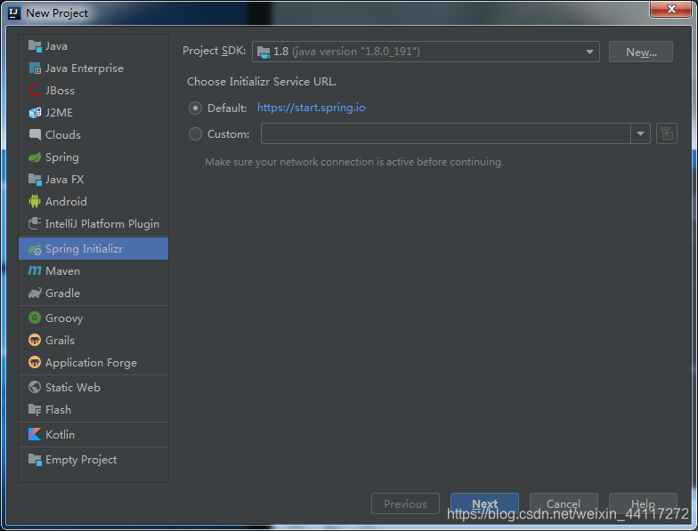Image resolution: width=698 pixels, height=531 pixels.
Task: Click the Android robot icon
Action: click(x=35, y=201)
